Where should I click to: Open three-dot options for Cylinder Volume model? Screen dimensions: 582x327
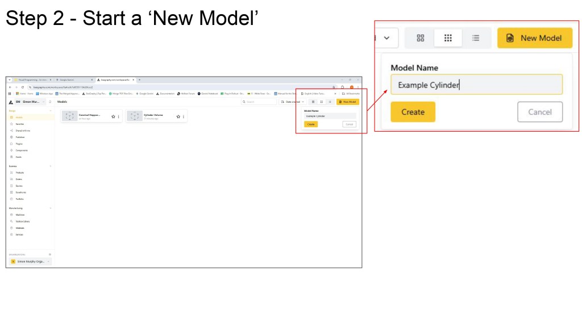[184, 116]
